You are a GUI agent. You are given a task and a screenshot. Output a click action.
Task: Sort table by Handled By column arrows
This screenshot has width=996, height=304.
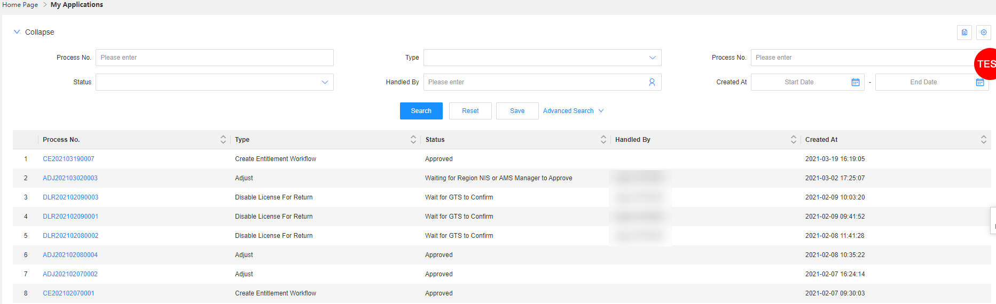coord(793,140)
